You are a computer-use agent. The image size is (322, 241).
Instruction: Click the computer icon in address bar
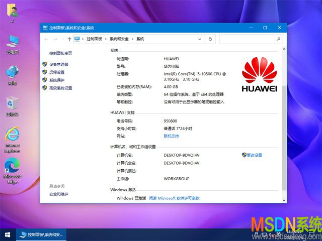(x=77, y=39)
